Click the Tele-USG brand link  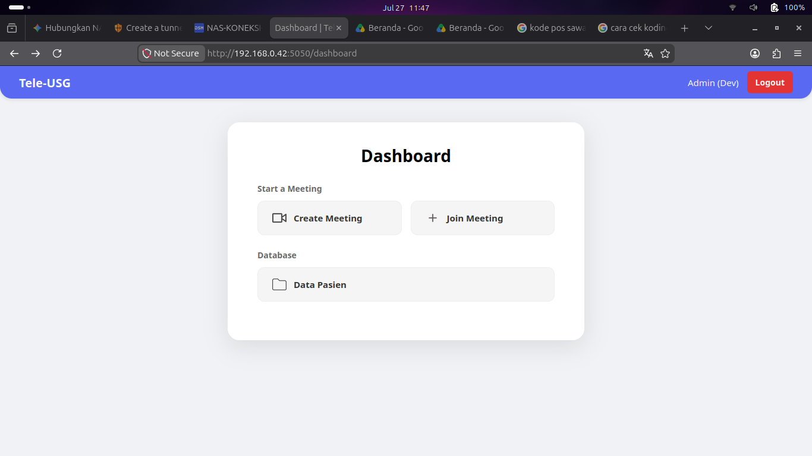45,83
